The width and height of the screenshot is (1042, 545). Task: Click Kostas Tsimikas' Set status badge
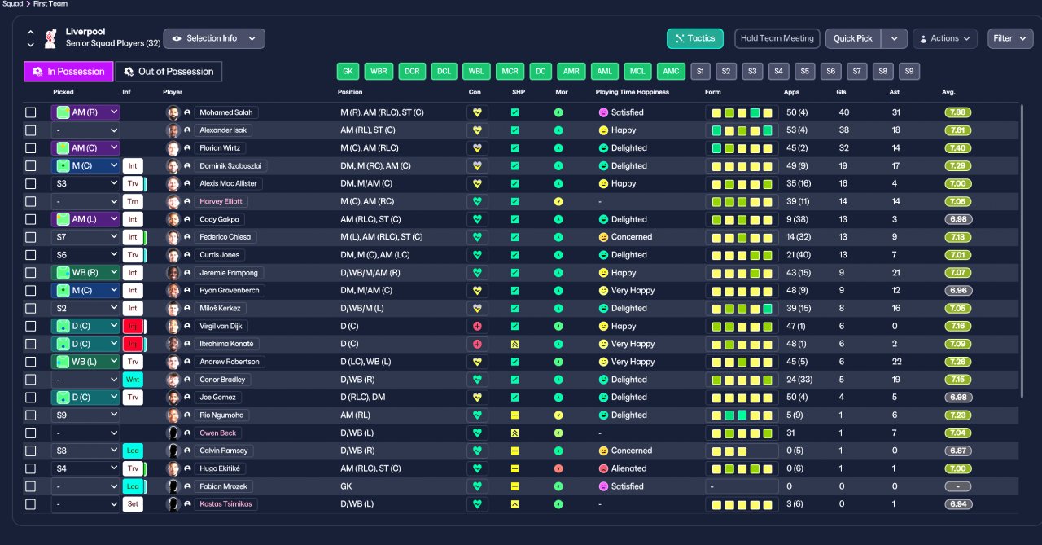(x=133, y=504)
